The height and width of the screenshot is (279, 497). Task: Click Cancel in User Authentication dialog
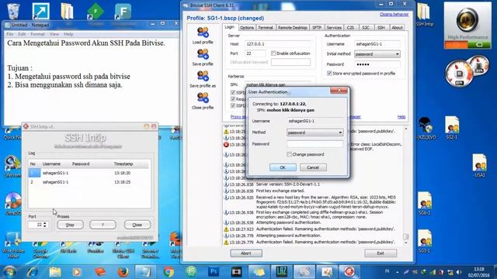(x=313, y=167)
